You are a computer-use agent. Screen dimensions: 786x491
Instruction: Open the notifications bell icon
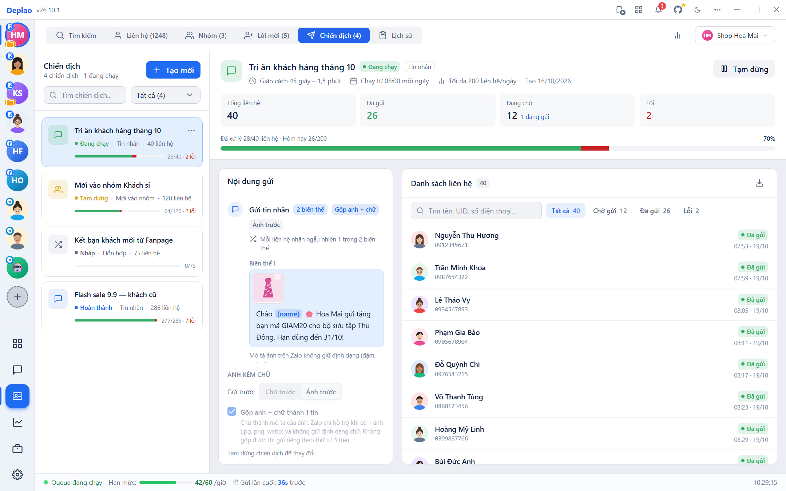point(658,10)
